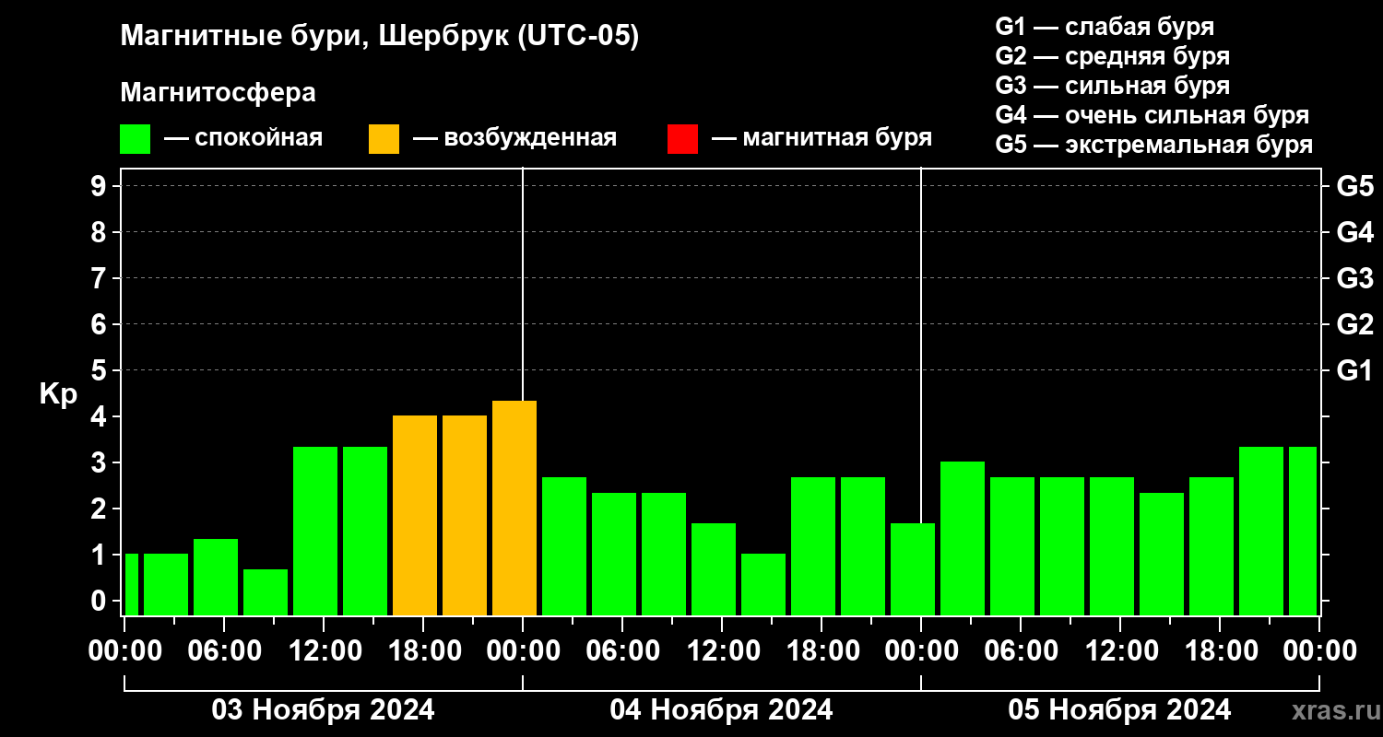Click the Kp axis value 5
Image resolution: width=1383 pixels, height=737 pixels.
100,370
